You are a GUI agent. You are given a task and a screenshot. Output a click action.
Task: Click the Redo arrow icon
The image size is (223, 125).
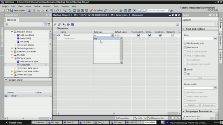tap(58, 10)
